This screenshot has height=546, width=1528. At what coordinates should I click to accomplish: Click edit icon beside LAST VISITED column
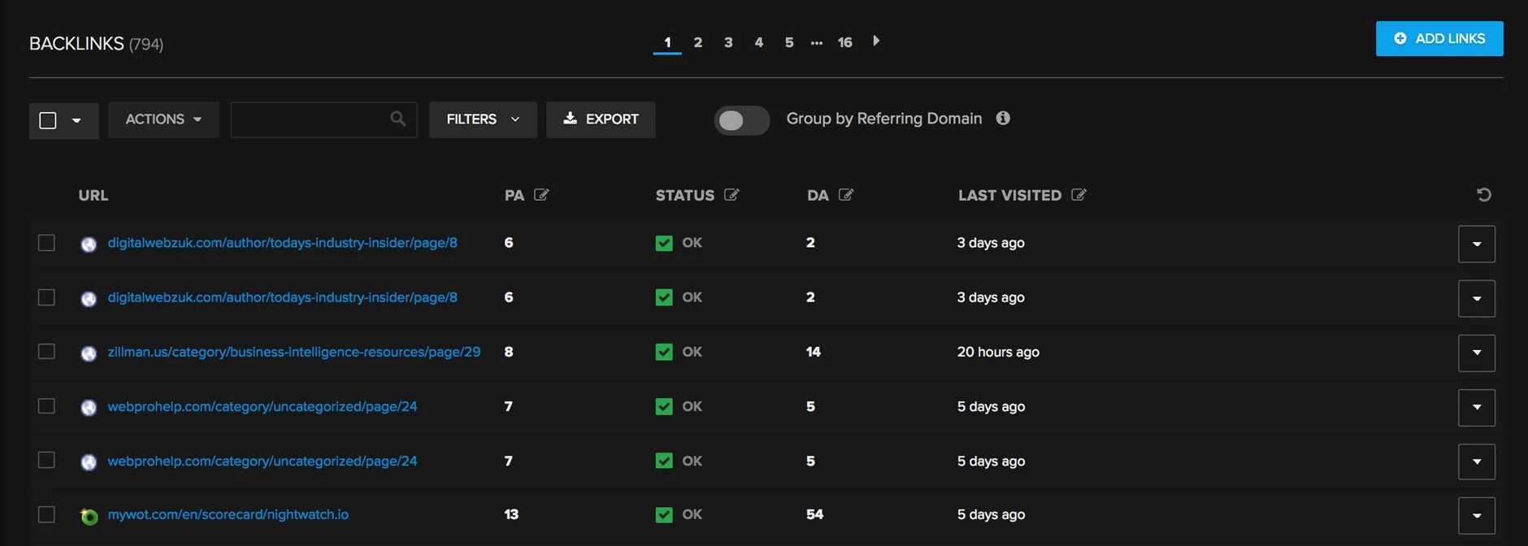point(1079,195)
